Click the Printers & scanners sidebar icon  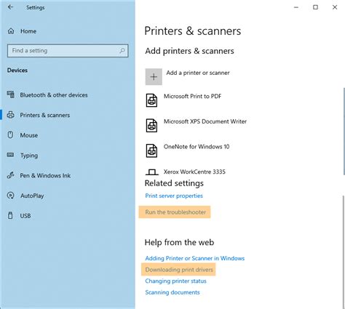point(10,115)
